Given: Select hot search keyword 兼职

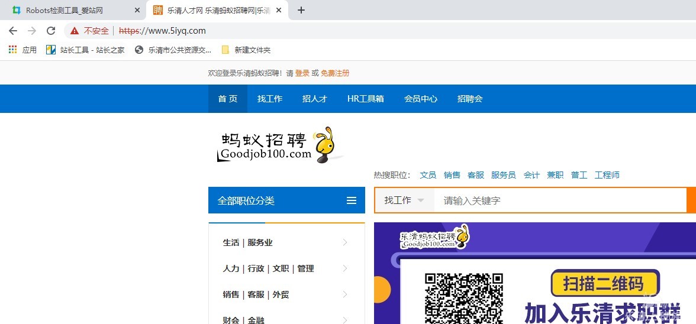Looking at the screenshot, I should pos(555,175).
